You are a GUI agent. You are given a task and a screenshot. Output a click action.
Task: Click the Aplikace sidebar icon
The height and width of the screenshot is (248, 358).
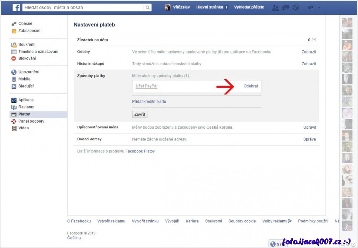coord(14,100)
